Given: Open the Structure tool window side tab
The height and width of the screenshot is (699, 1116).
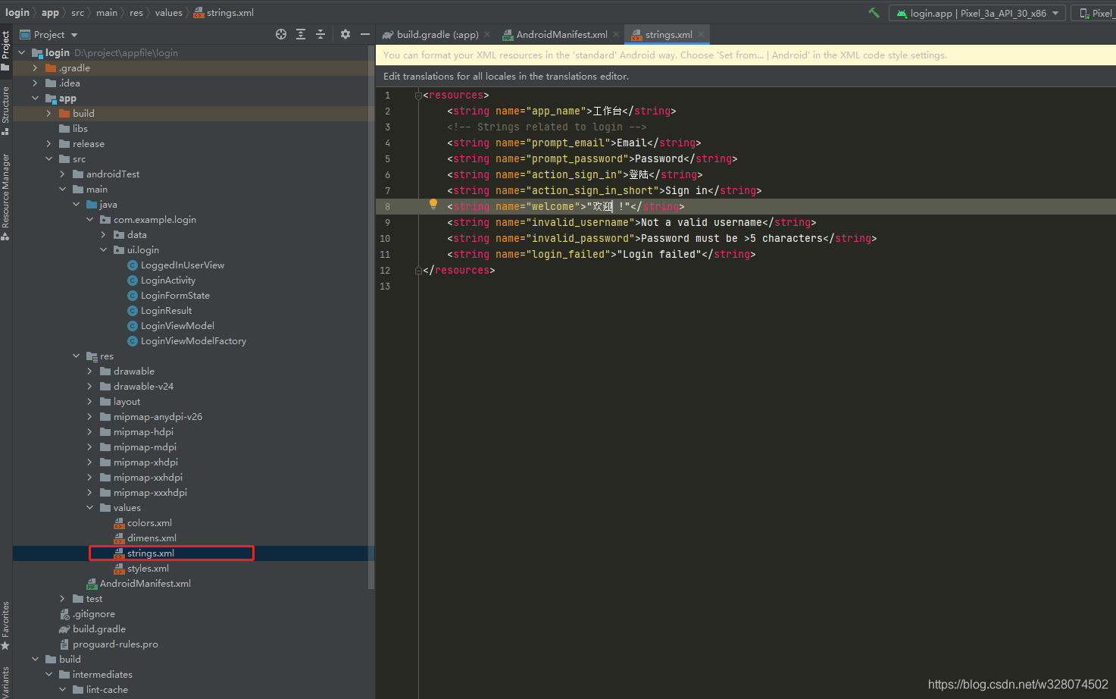Looking at the screenshot, I should 5,110.
